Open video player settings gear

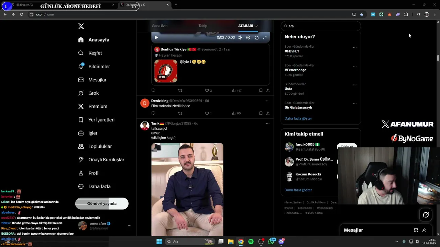(248, 38)
